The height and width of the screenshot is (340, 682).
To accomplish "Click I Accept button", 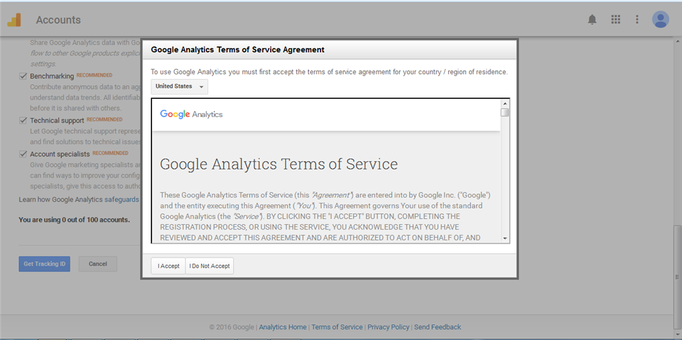I will point(168,266).
